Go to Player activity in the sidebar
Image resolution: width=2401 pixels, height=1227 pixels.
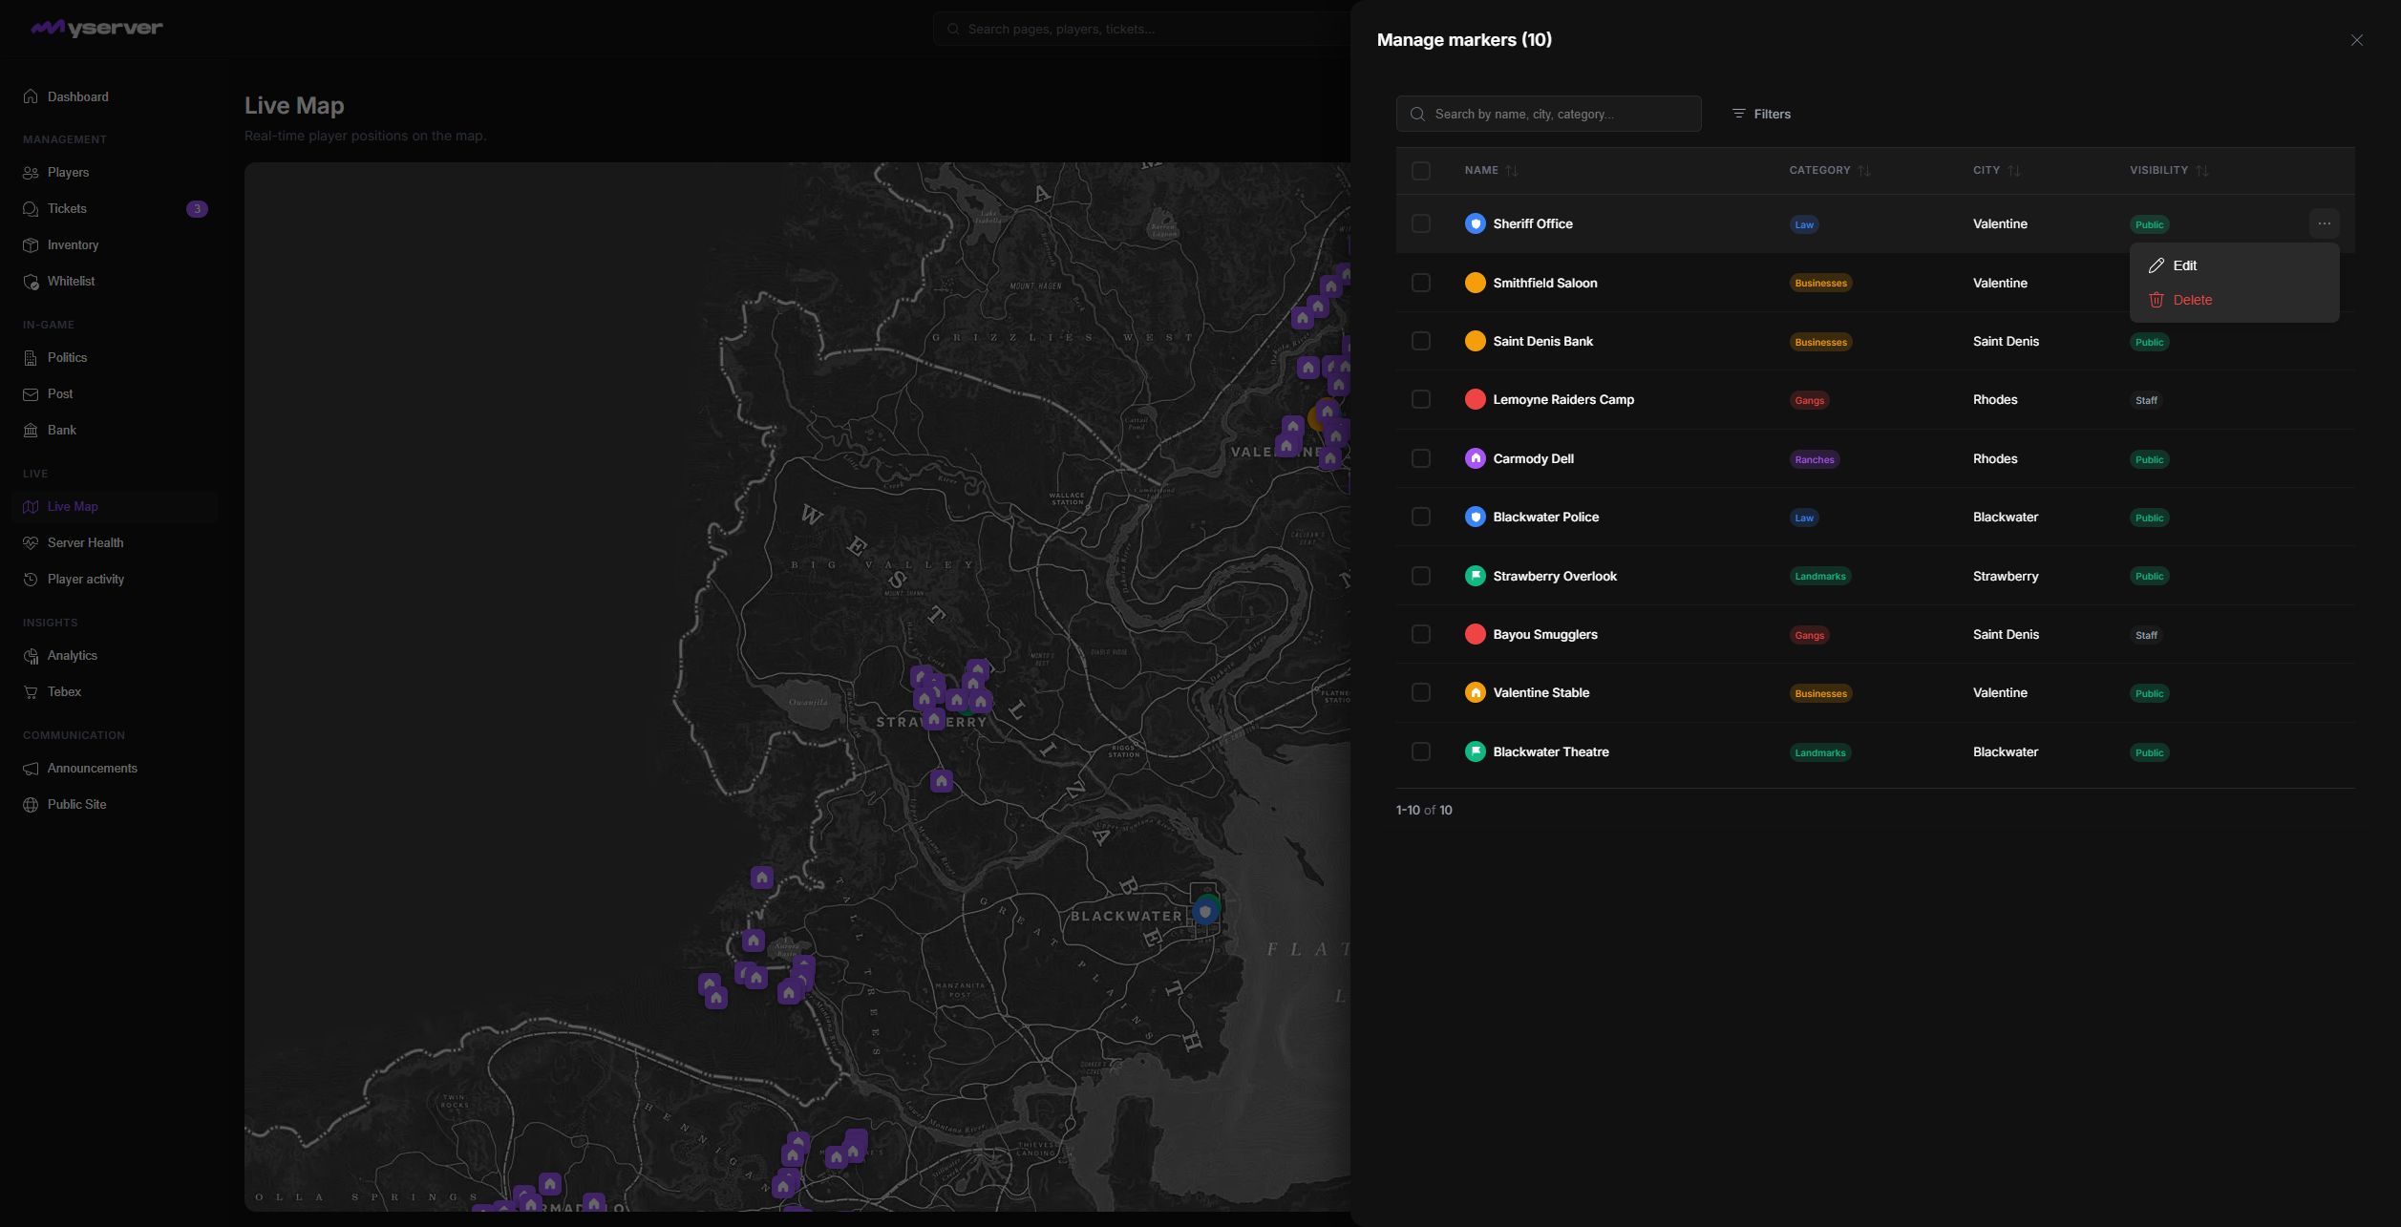(115, 579)
